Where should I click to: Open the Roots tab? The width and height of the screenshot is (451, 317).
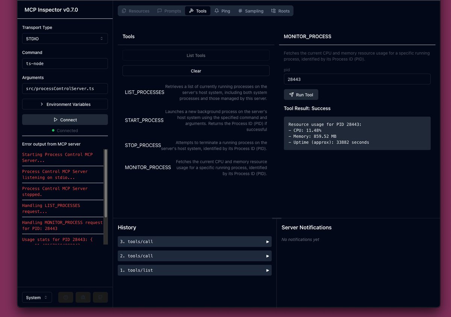point(280,11)
